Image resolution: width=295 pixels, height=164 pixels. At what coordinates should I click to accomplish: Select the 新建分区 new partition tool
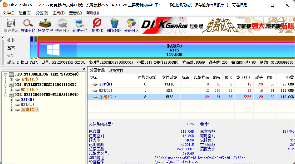click(x=80, y=25)
